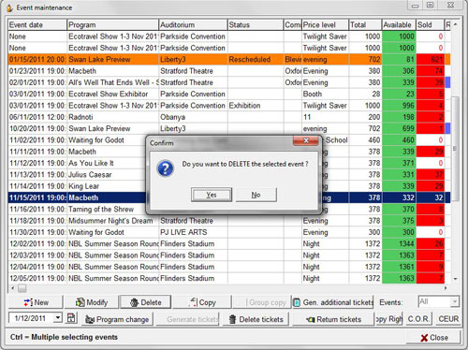Click the Auditorium column header
Image resolution: width=468 pixels, height=350 pixels.
[193, 25]
